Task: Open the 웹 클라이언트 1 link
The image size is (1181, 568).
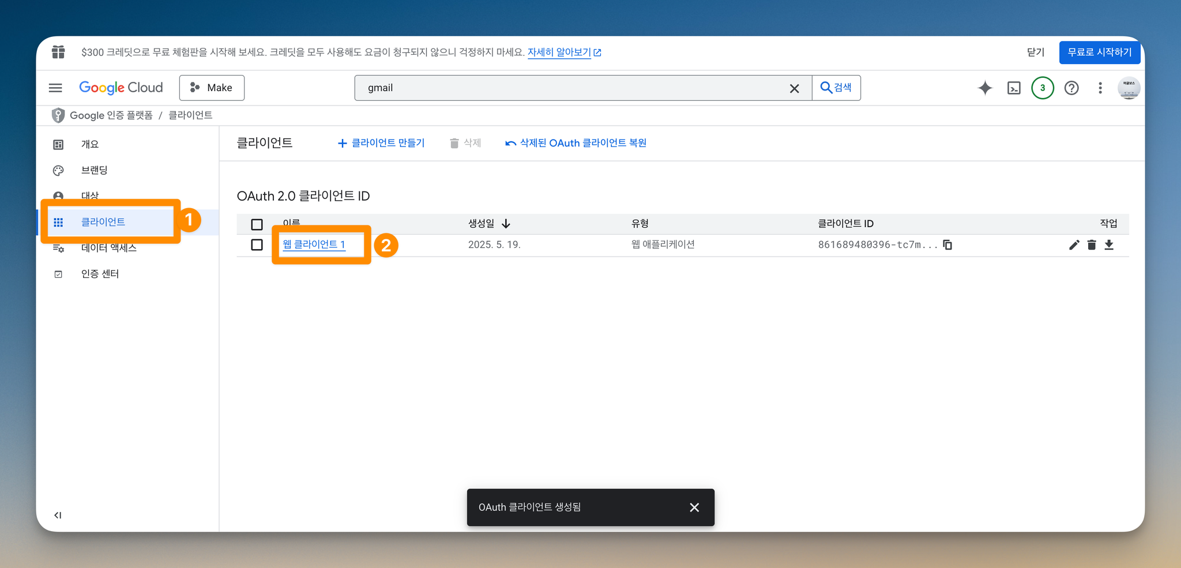Action: coord(314,244)
